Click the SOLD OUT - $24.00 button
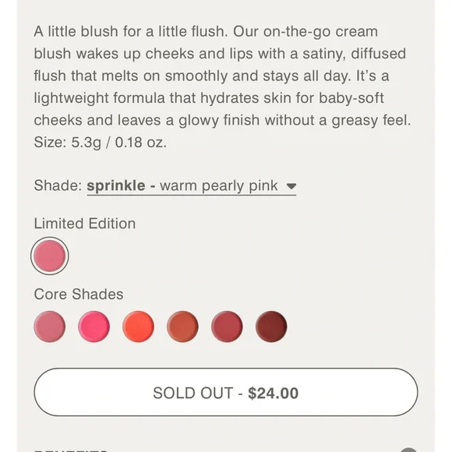The image size is (452, 452). click(x=226, y=392)
